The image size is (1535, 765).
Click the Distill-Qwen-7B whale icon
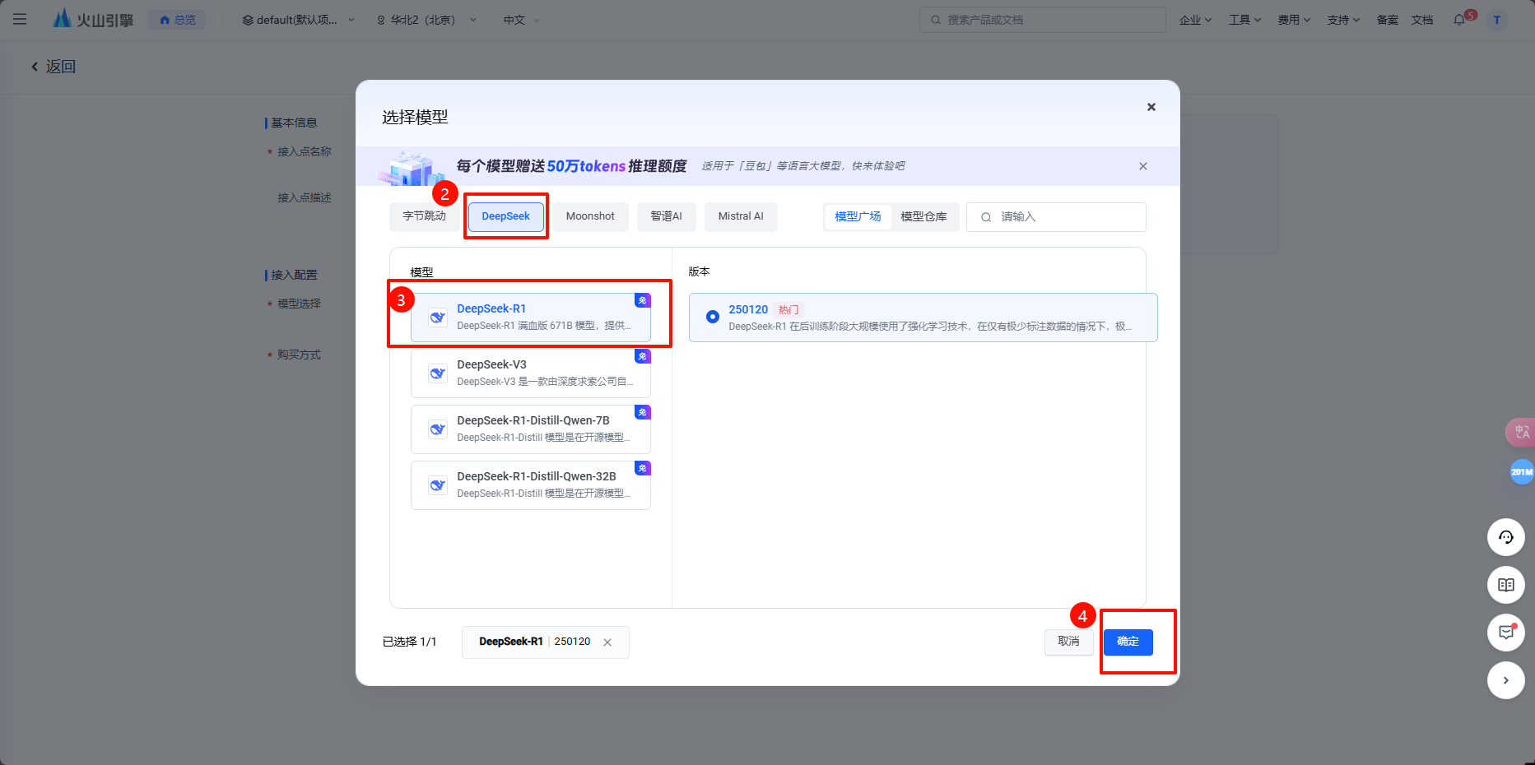tap(438, 429)
